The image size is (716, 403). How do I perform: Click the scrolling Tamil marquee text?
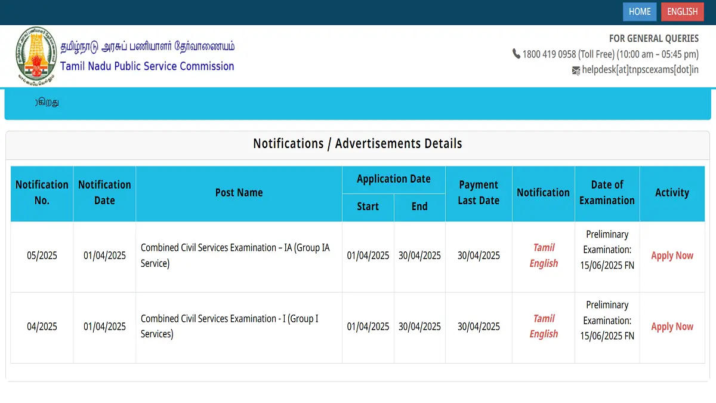click(47, 102)
